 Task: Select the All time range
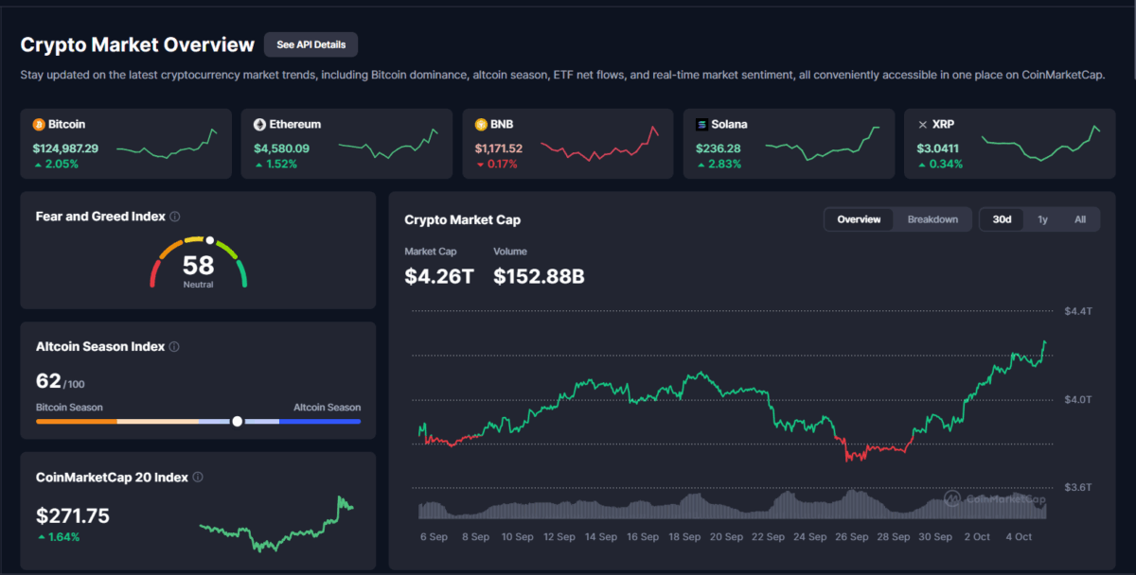[x=1080, y=219]
